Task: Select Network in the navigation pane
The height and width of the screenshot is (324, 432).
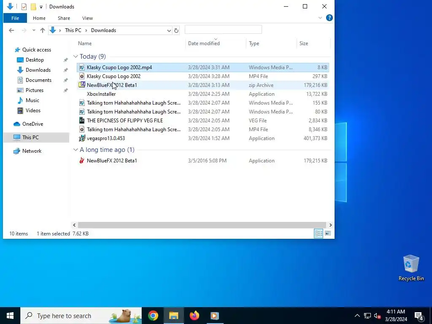Action: [32, 151]
